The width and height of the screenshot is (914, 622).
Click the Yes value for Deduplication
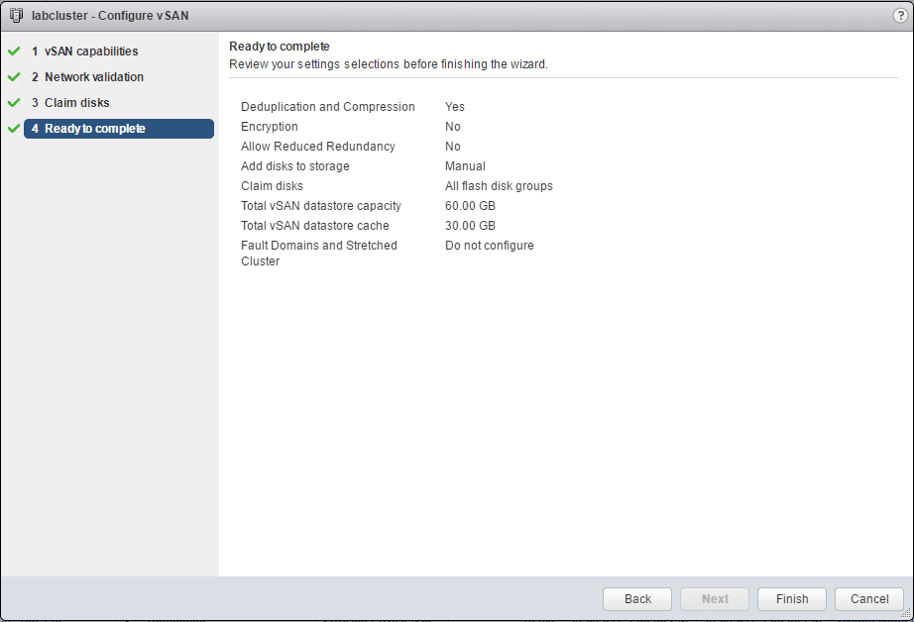point(455,107)
